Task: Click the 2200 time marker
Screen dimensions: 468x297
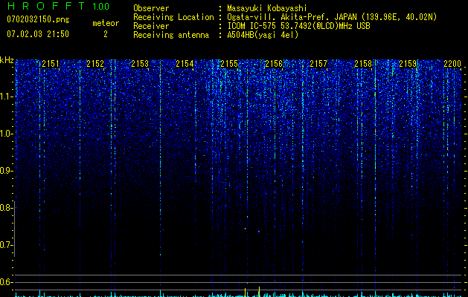Action: (x=452, y=64)
